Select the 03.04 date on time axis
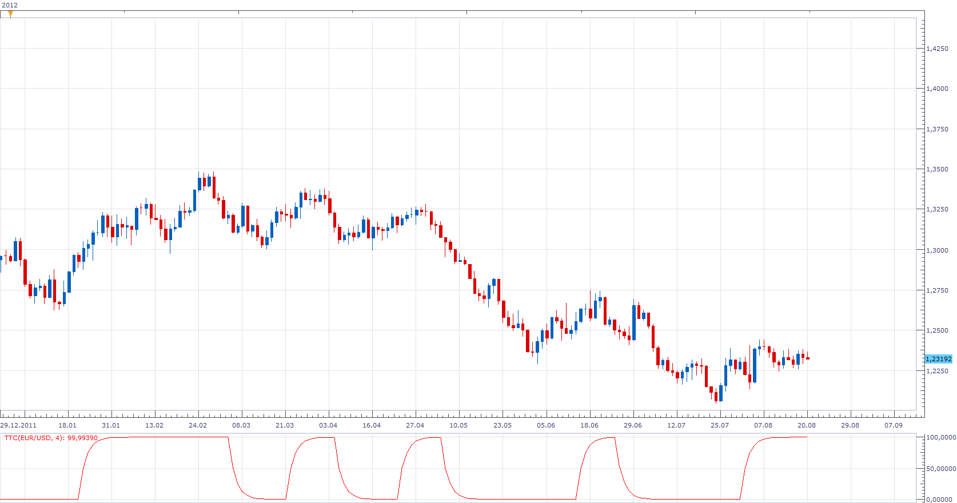This screenshot has width=957, height=503. [x=328, y=425]
